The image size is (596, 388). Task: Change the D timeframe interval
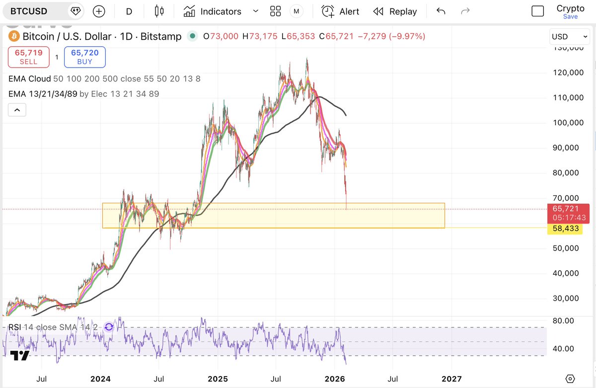[x=129, y=11]
